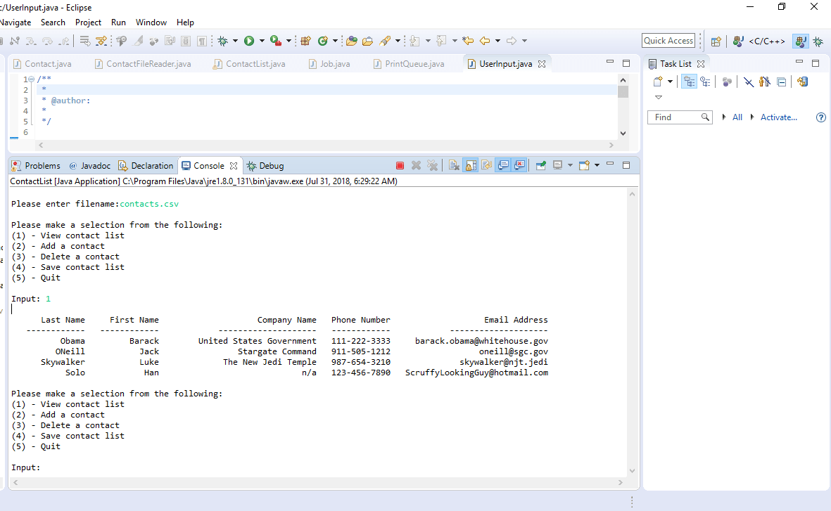Image resolution: width=831 pixels, height=511 pixels.
Task: Click Focus on Workweek icon
Action: pyautogui.click(x=727, y=82)
